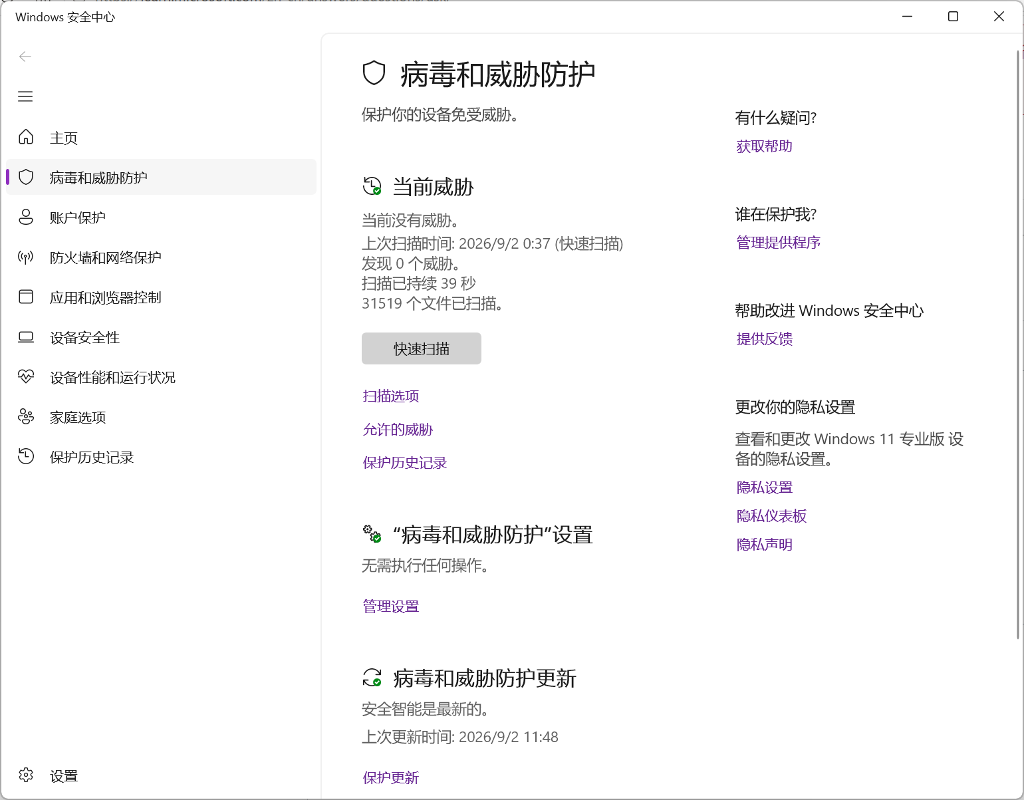Image resolution: width=1024 pixels, height=800 pixels.
Task: Click the 保护历史记录 clock icon in sidebar
Action: click(26, 456)
